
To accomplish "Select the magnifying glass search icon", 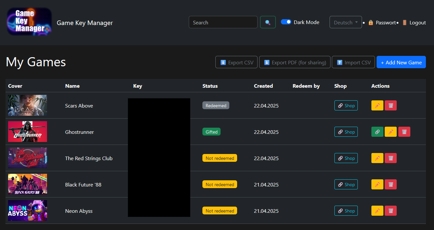I will pos(268,22).
